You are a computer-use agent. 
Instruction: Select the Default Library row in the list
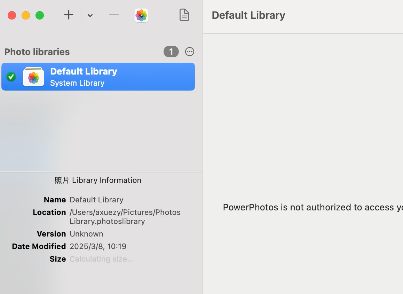coord(98,77)
